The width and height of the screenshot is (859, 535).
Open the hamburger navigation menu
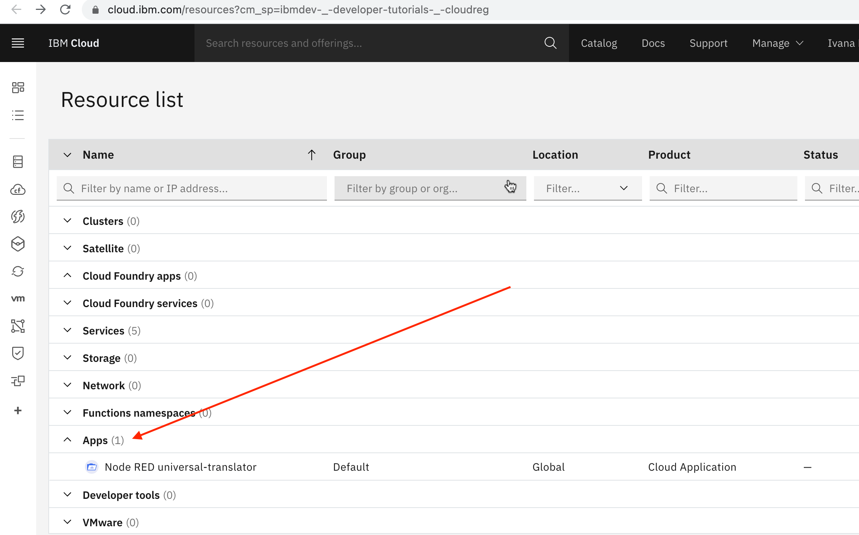click(x=18, y=43)
